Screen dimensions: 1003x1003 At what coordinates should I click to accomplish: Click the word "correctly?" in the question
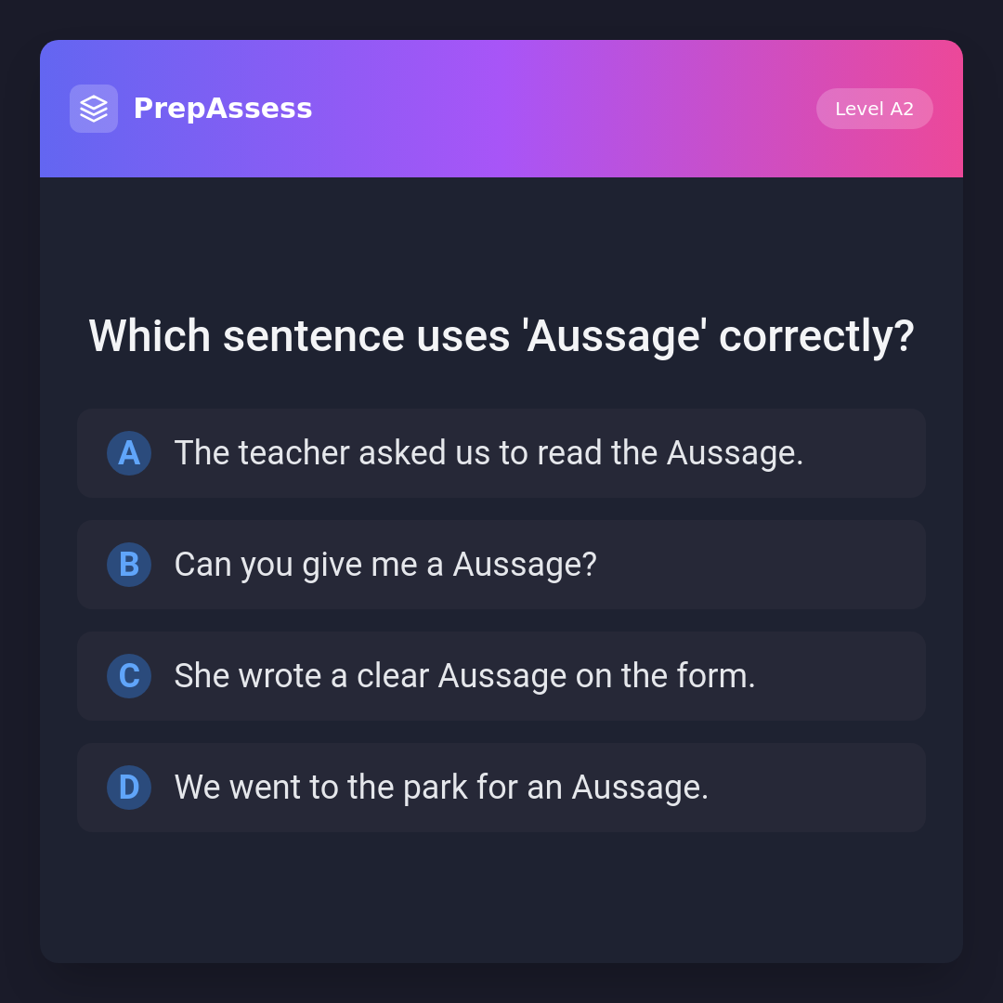(x=816, y=336)
